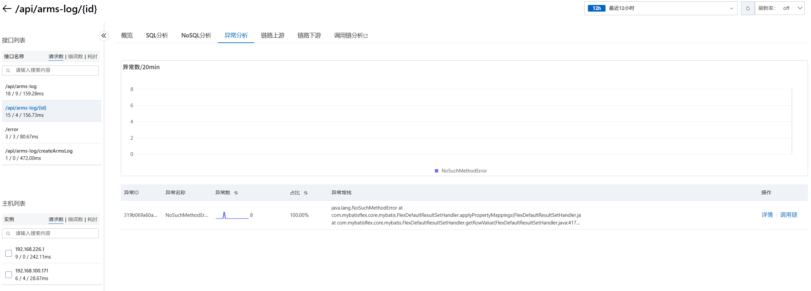Screen dimensions: 811x291
Task: Click exception name NoSuchMethodEr...
Action: pyautogui.click(x=187, y=215)
